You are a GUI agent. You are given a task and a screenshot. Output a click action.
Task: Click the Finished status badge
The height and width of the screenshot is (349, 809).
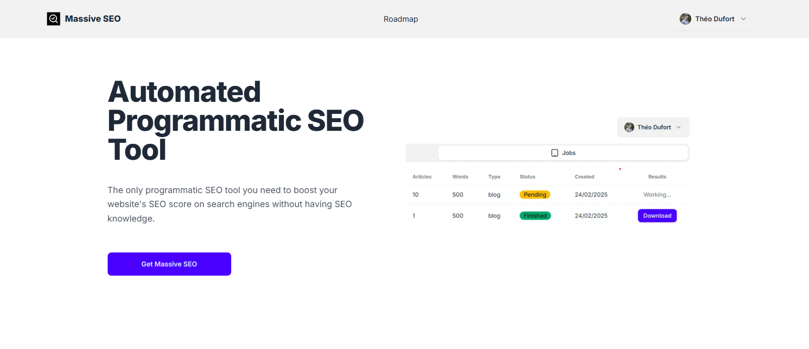pyautogui.click(x=535, y=216)
